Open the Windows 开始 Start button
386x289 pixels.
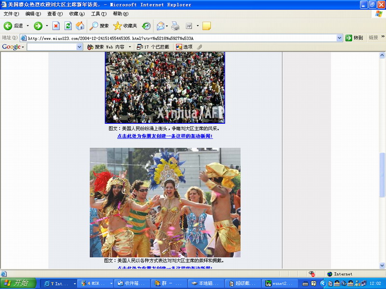tap(18, 283)
